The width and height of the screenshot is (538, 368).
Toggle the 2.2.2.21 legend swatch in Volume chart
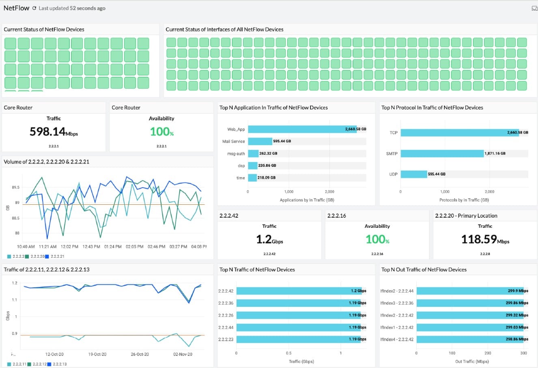pyautogui.click(x=47, y=256)
